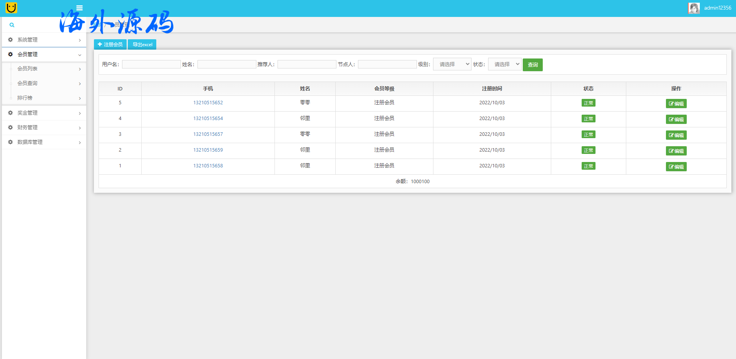Click the sidebar search magnifier icon
The height and width of the screenshot is (359, 736).
coord(12,25)
